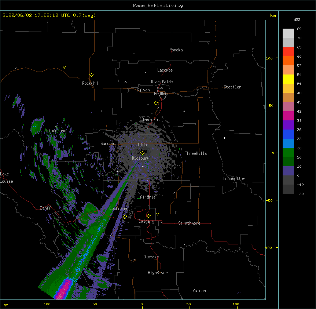Select the green 20-30 dBZ legend swatch
Image resolution: width=316 pixels, height=309 pixels.
288,153
